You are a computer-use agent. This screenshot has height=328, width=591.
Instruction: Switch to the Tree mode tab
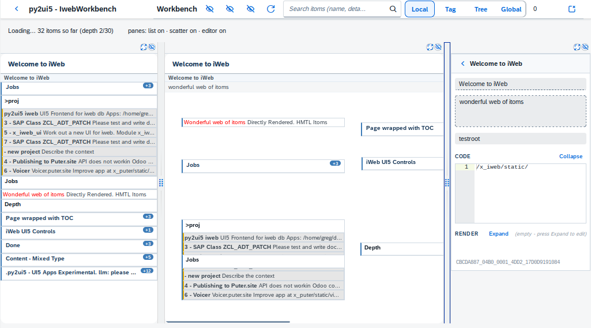(x=480, y=9)
